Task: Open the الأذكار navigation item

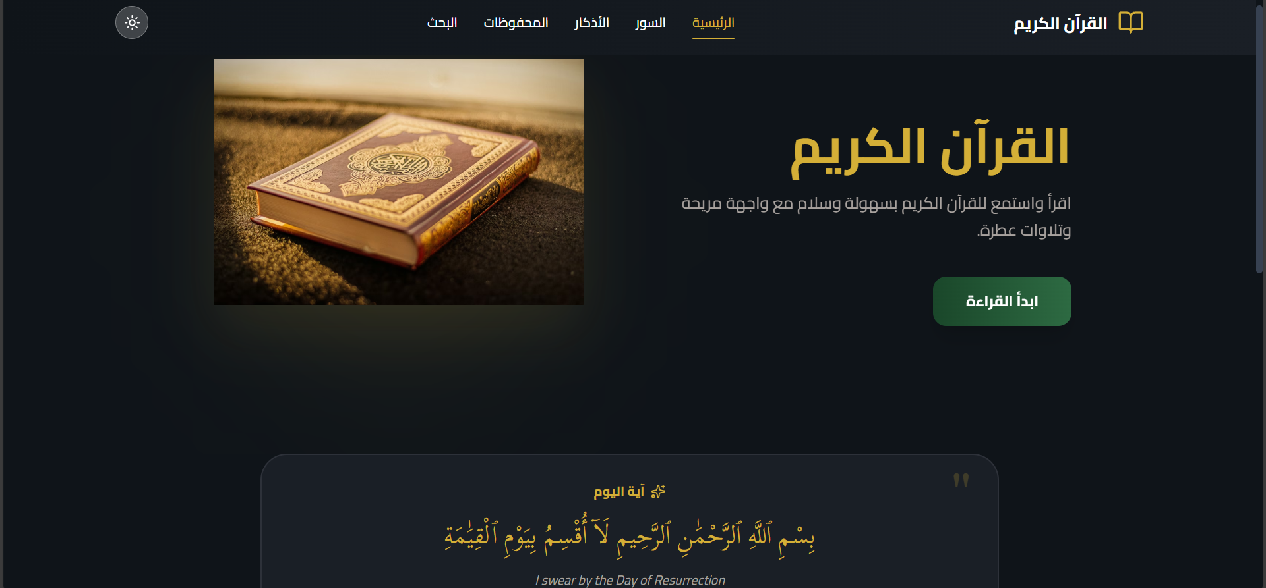Action: click(x=591, y=23)
